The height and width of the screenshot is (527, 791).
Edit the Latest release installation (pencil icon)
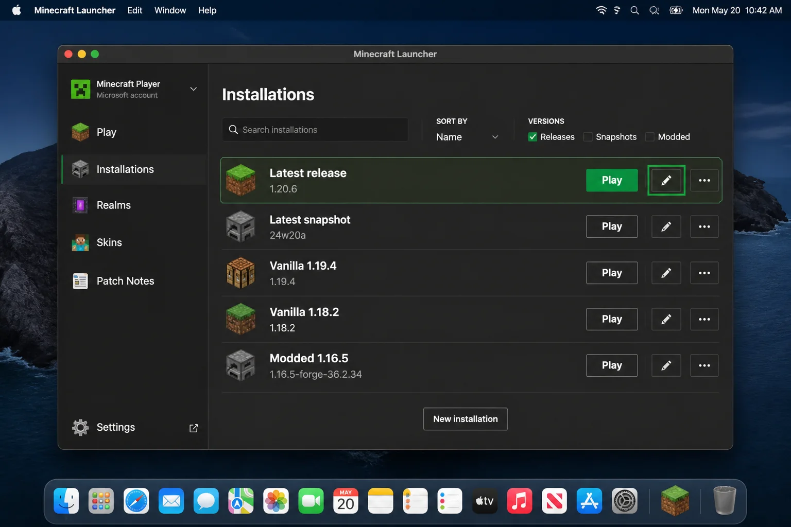(666, 180)
